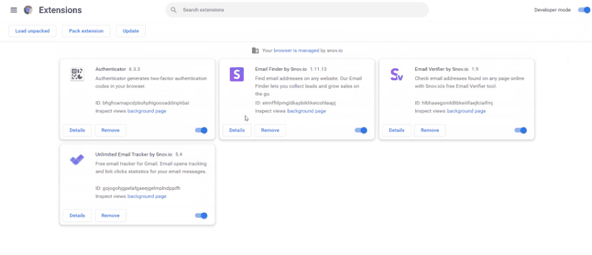592x255 pixels.
Task: Open Details for Email Finder
Action: [237, 130]
